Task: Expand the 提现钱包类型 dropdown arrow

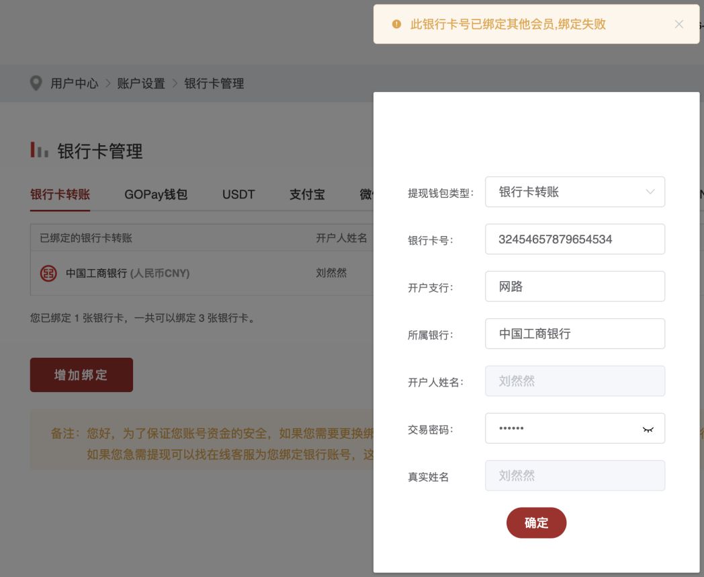Action: (650, 192)
